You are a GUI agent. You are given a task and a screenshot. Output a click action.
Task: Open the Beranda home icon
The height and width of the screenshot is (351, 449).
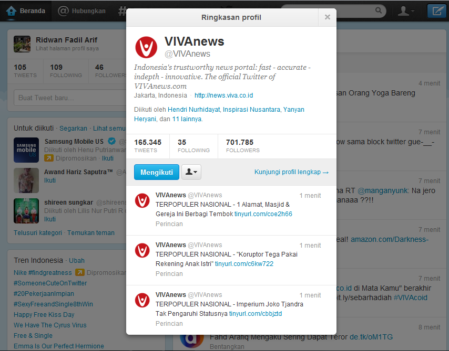pos(11,11)
